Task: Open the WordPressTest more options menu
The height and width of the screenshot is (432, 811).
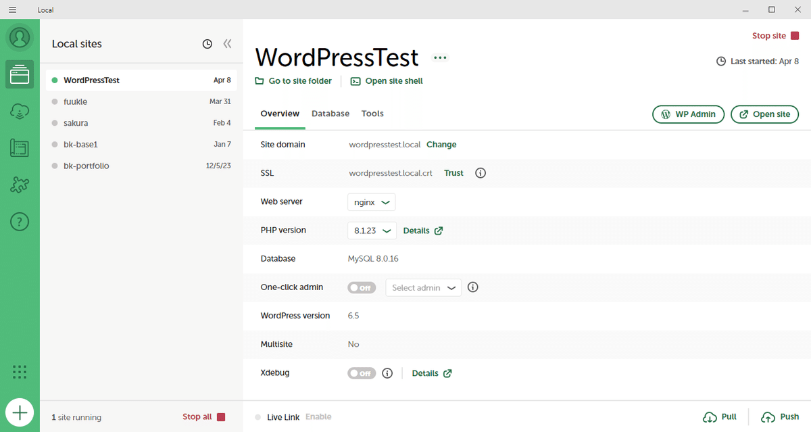Action: (441, 58)
